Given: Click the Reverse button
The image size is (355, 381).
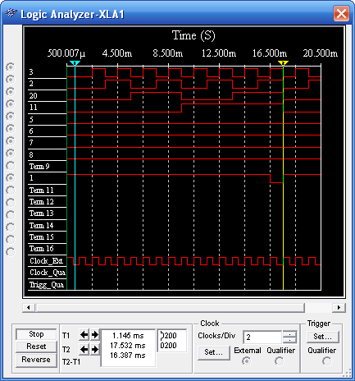Looking at the screenshot, I should tap(36, 360).
